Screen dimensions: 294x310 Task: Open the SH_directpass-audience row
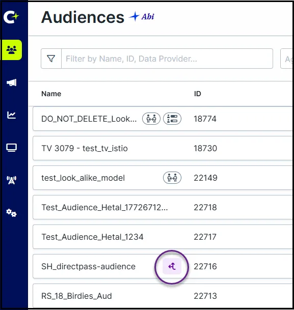[163, 266]
